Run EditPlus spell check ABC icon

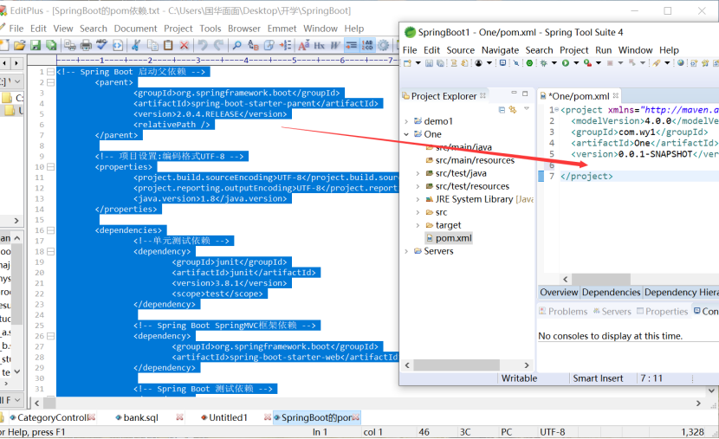tap(101, 44)
